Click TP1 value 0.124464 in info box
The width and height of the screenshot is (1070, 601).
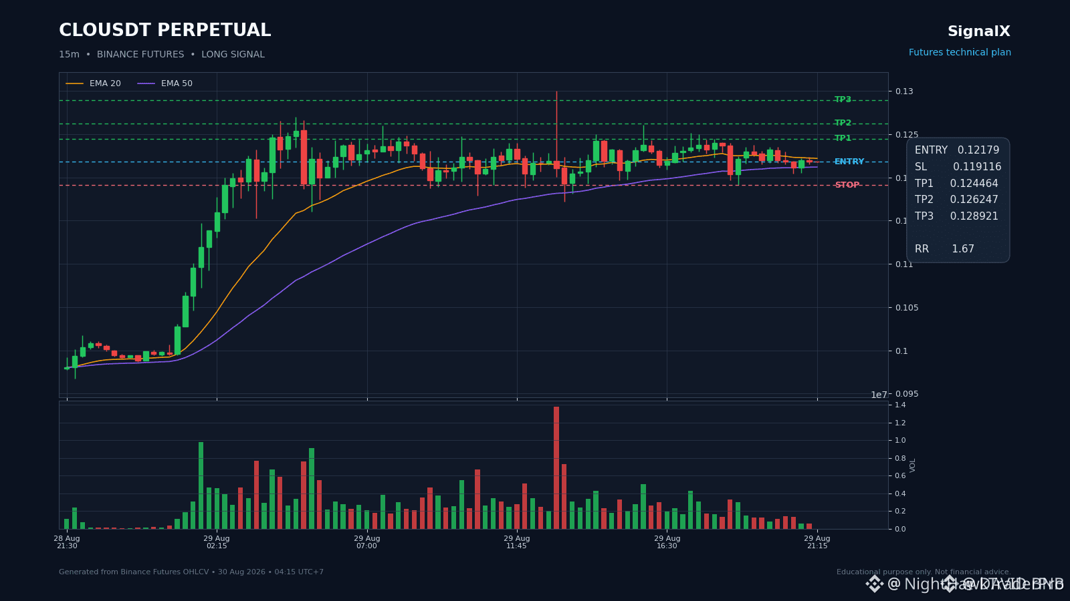pyautogui.click(x=974, y=184)
